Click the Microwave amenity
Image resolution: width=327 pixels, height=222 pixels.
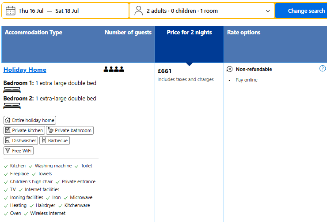[81, 197]
